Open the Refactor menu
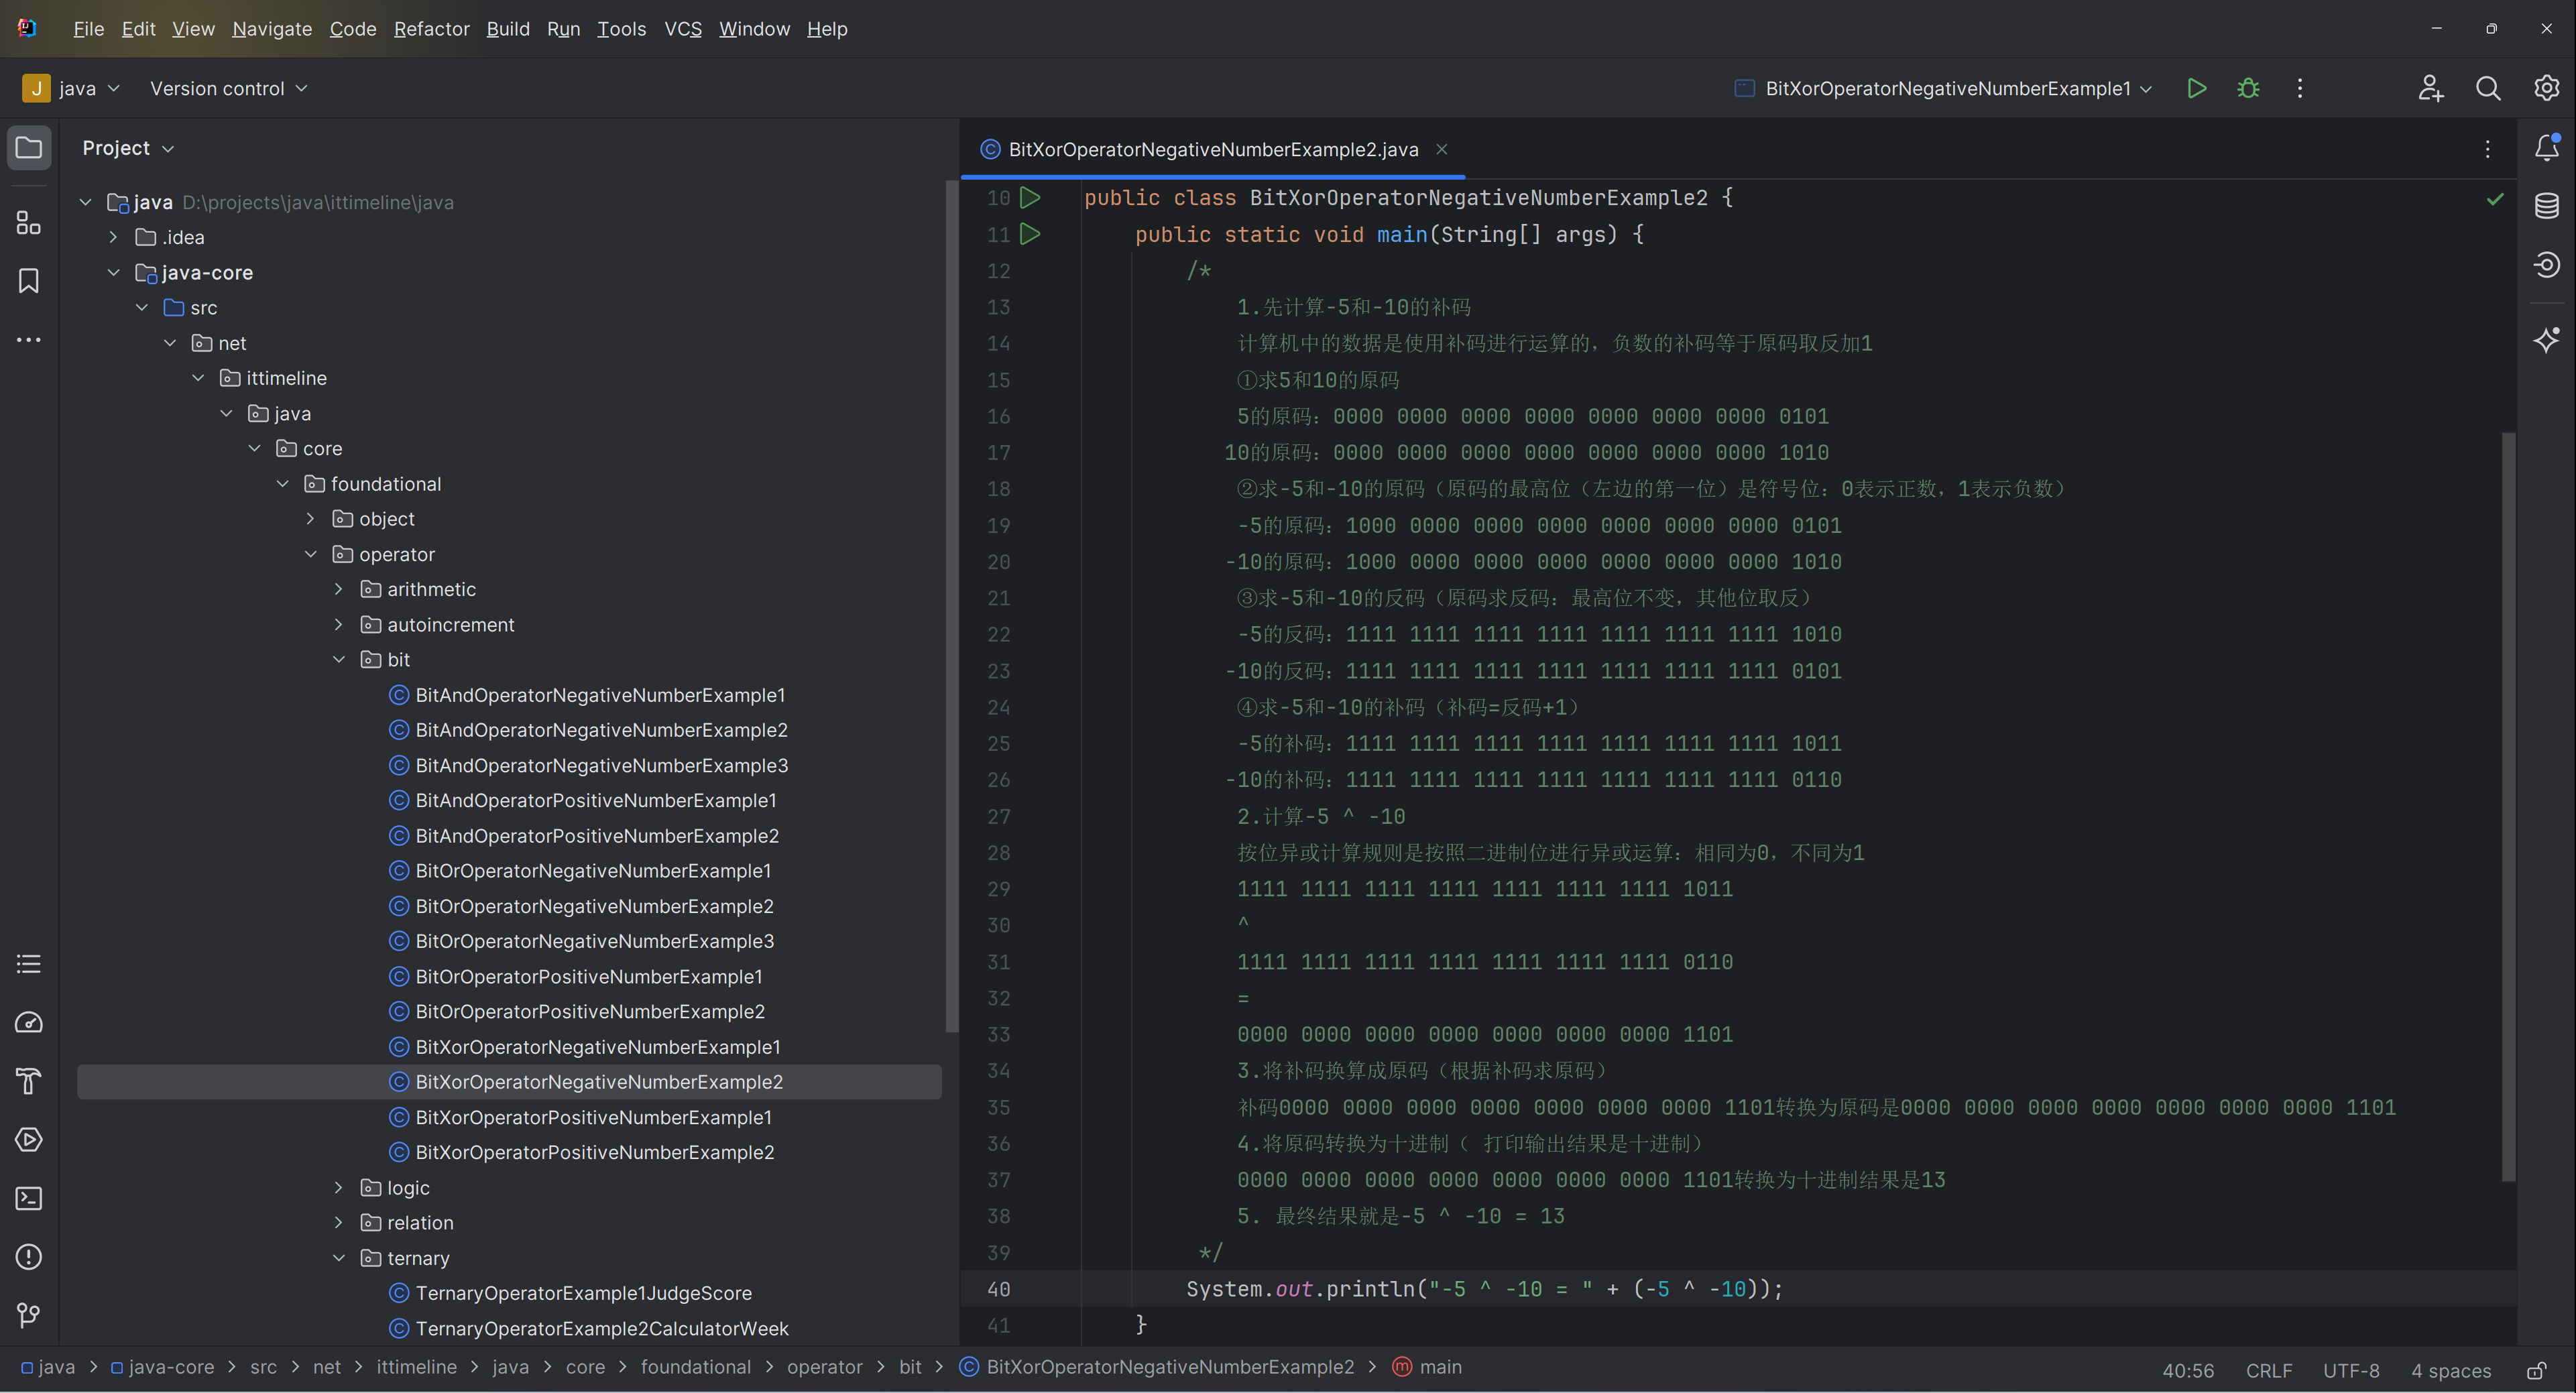This screenshot has width=2576, height=1393. point(431,29)
